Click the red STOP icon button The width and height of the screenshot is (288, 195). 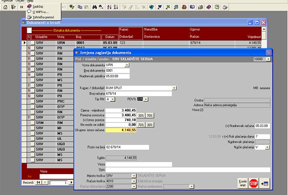pyautogui.click(x=253, y=183)
